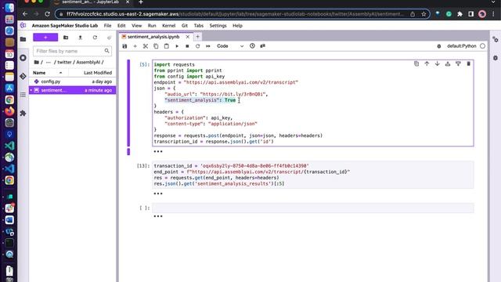This screenshot has width=501, height=282.
Task: Select the sentiment notebook file row
Action: (x=73, y=90)
